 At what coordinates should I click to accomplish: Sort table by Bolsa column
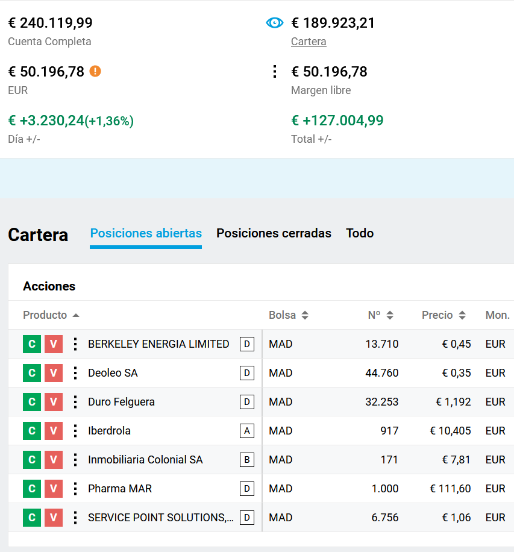(288, 315)
